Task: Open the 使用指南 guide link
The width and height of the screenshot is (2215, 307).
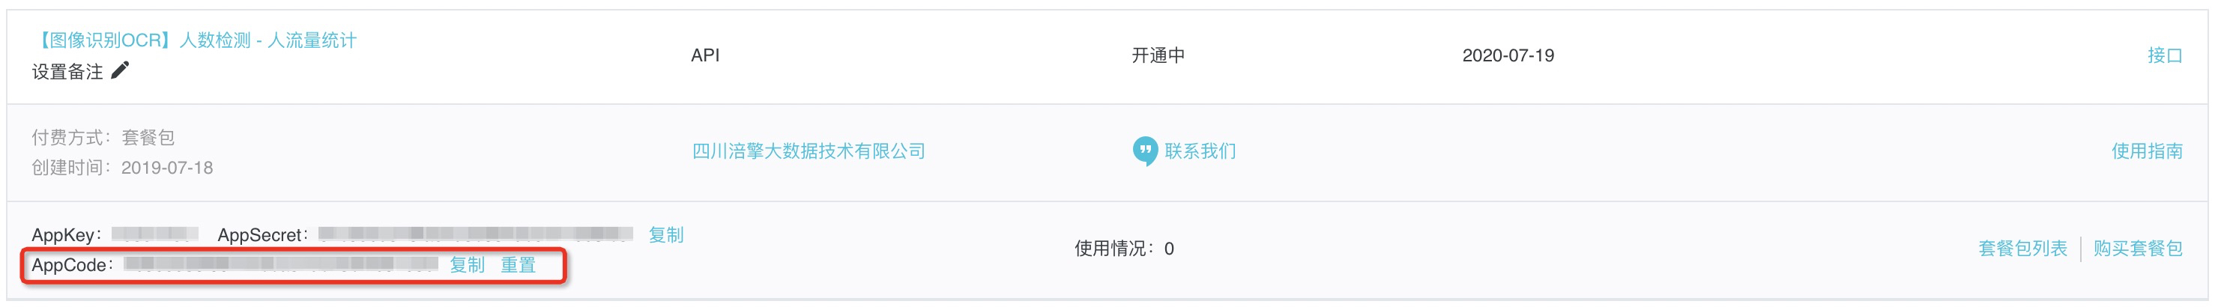Action: (x=2146, y=151)
